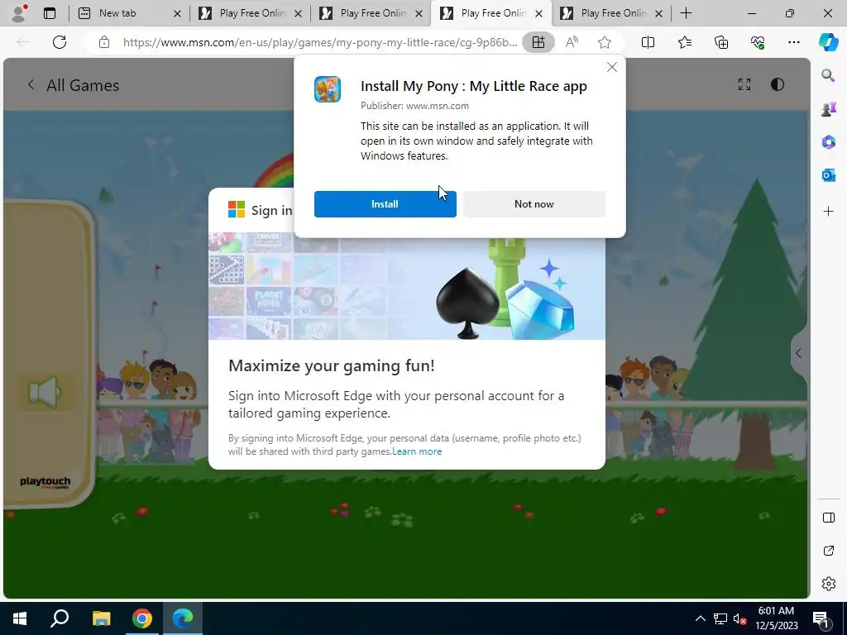This screenshot has height=635, width=847.
Task: Click the App available install icon in address bar
Action: 538,42
